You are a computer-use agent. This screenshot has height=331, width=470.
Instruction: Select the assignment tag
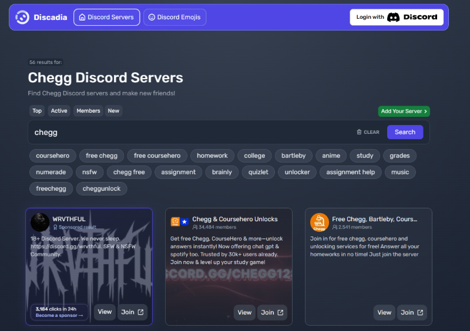coord(179,172)
